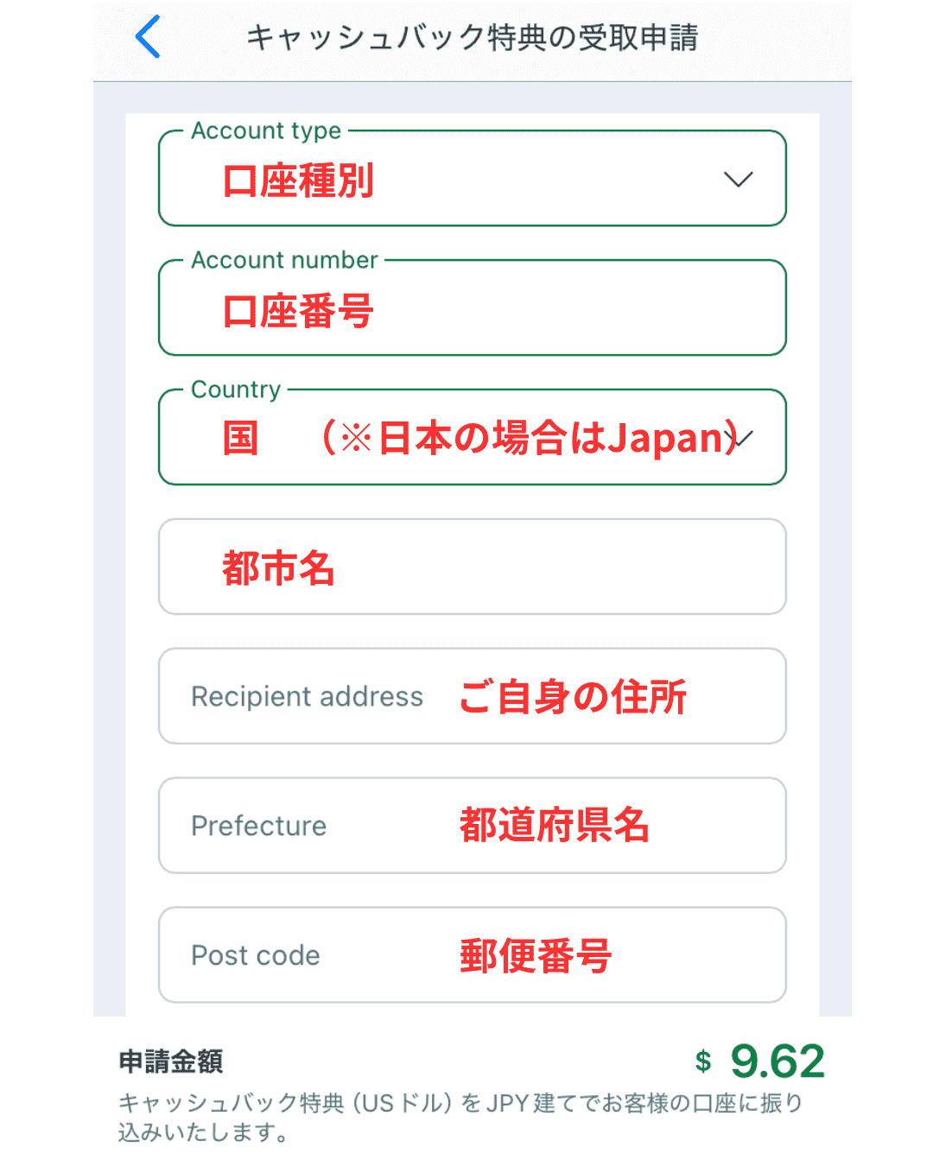Click the 'Country' field label
The height and width of the screenshot is (1166, 933).
click(236, 390)
